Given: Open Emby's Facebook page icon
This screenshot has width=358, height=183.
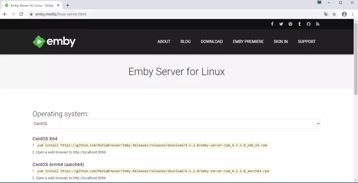Looking at the screenshot, I should click(272, 24).
